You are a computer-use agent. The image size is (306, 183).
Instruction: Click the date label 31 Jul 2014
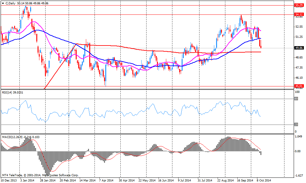(205, 181)
